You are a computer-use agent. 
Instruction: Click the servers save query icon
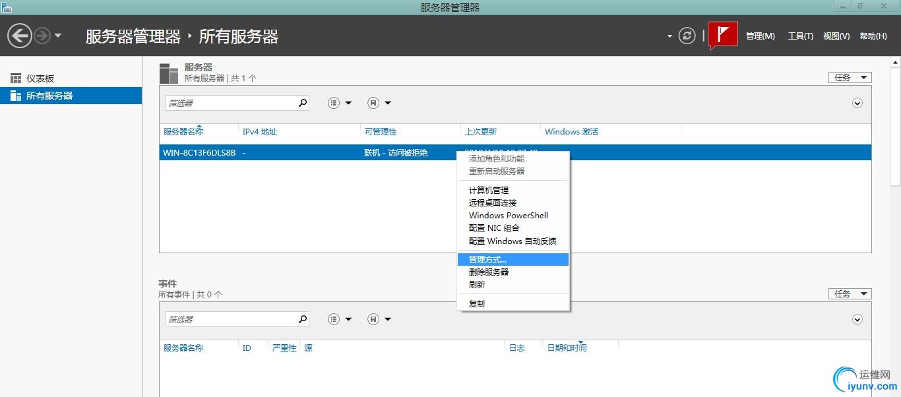[373, 103]
